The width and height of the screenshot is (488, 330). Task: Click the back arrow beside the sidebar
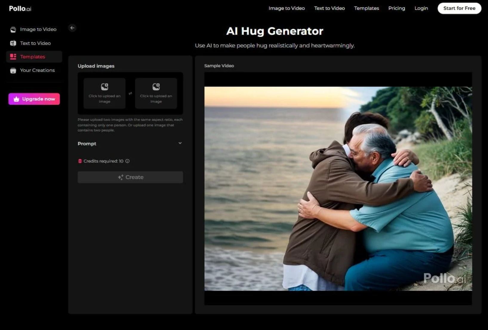[x=72, y=28]
